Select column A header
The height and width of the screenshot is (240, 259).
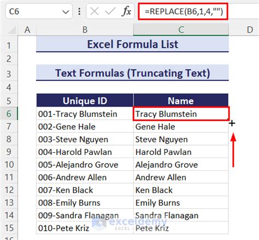point(27,30)
